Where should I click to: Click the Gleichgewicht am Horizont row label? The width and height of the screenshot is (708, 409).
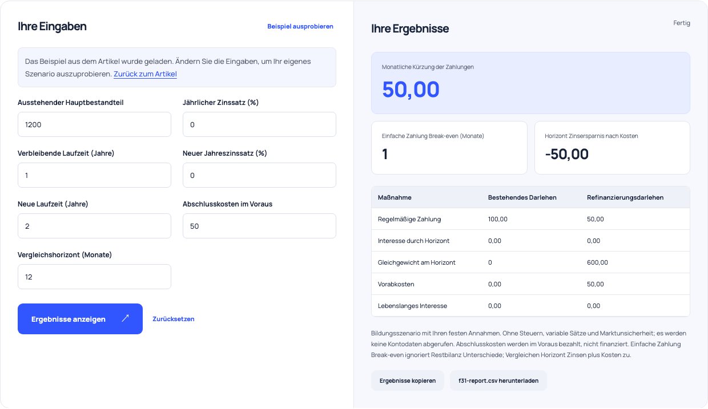417,262
